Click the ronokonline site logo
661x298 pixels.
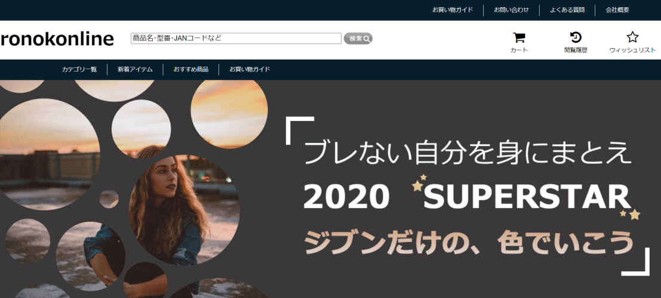click(57, 39)
